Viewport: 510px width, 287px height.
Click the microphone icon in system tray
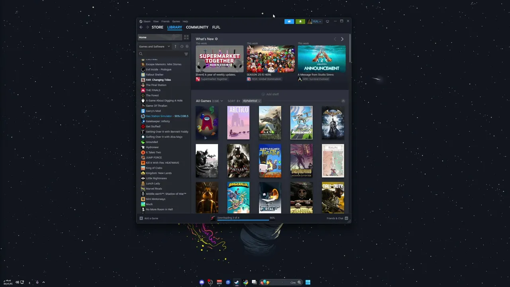click(x=37, y=282)
